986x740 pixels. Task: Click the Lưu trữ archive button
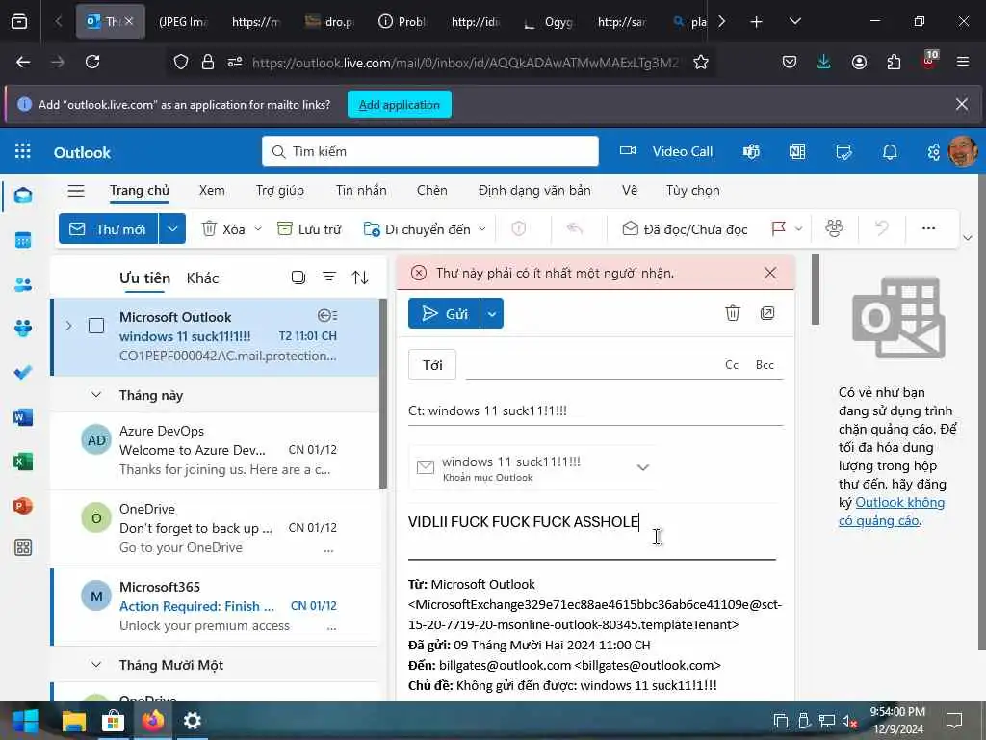click(309, 229)
